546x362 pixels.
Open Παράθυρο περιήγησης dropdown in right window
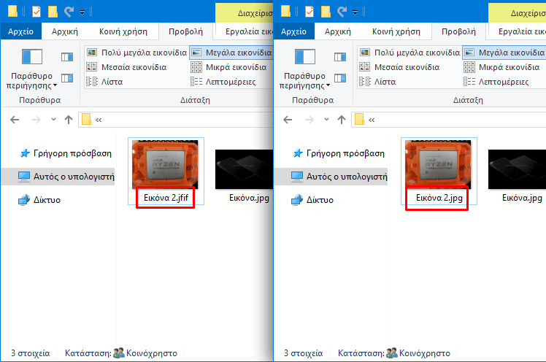(x=304, y=69)
